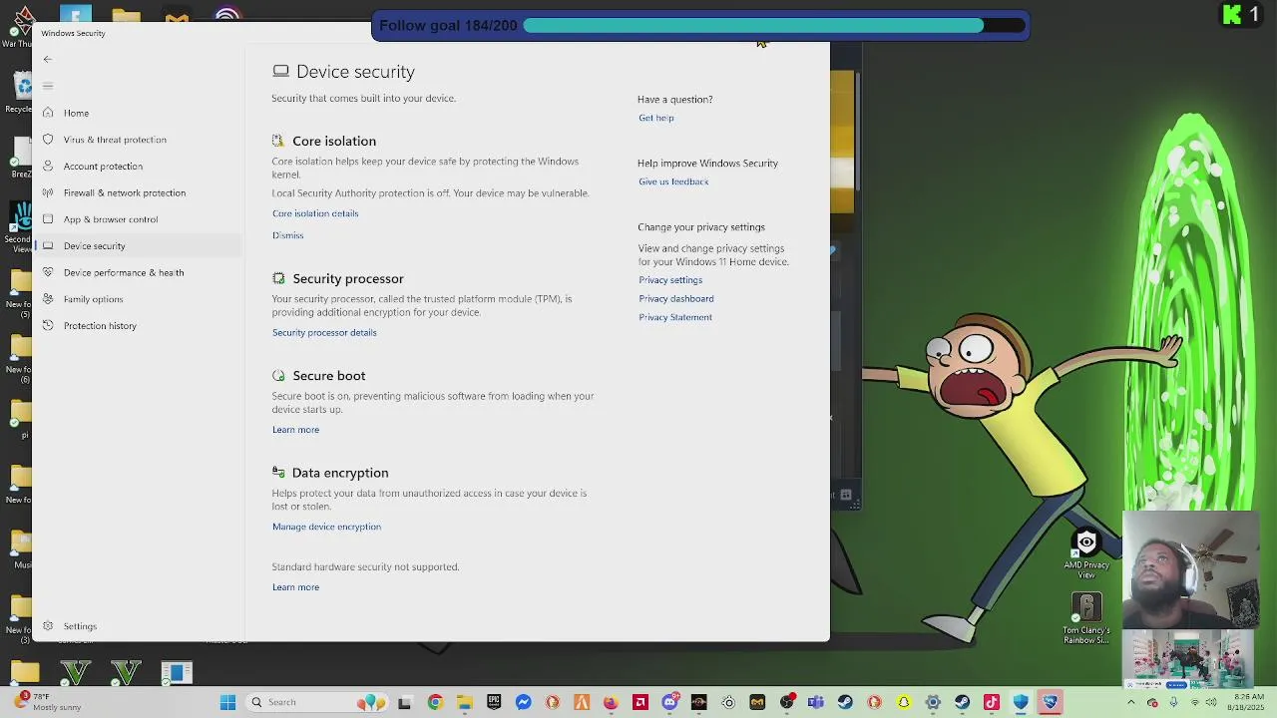Open the red AMD Software taskbar icon
The width and height of the screenshot is (1277, 718).
click(640, 702)
